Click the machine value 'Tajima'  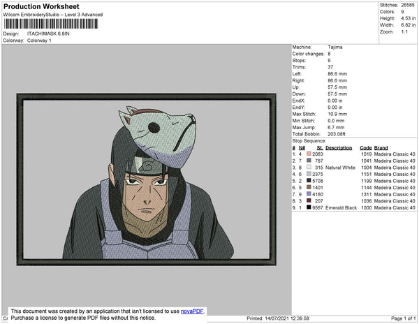[335, 47]
